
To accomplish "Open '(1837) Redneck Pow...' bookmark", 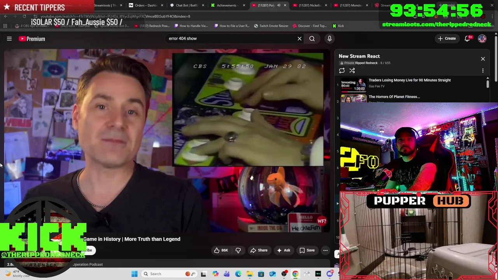I will click(152, 26).
